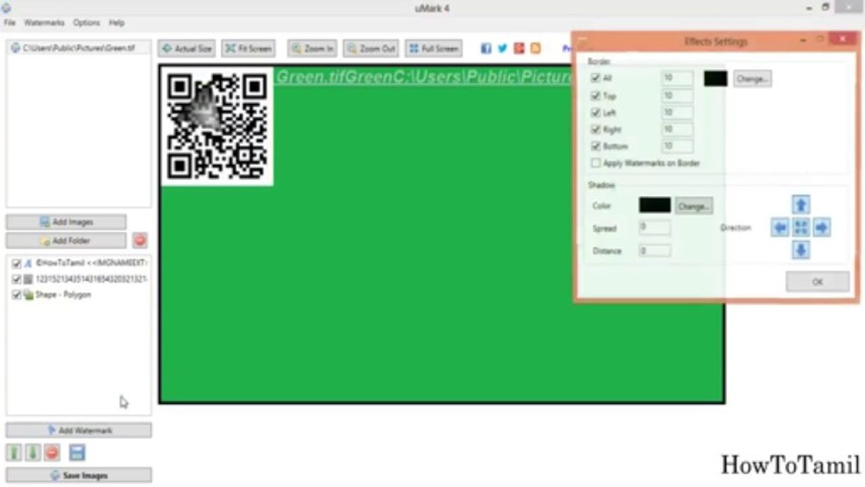
Task: Click the shadow Spread field
Action: point(654,228)
